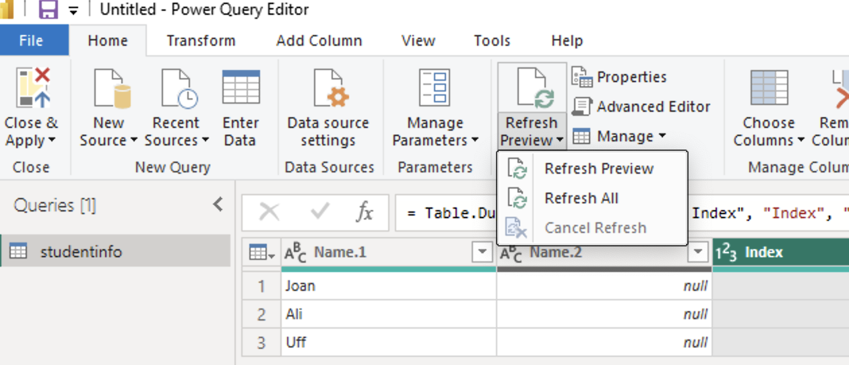Click the cell containing Uff

389,342
